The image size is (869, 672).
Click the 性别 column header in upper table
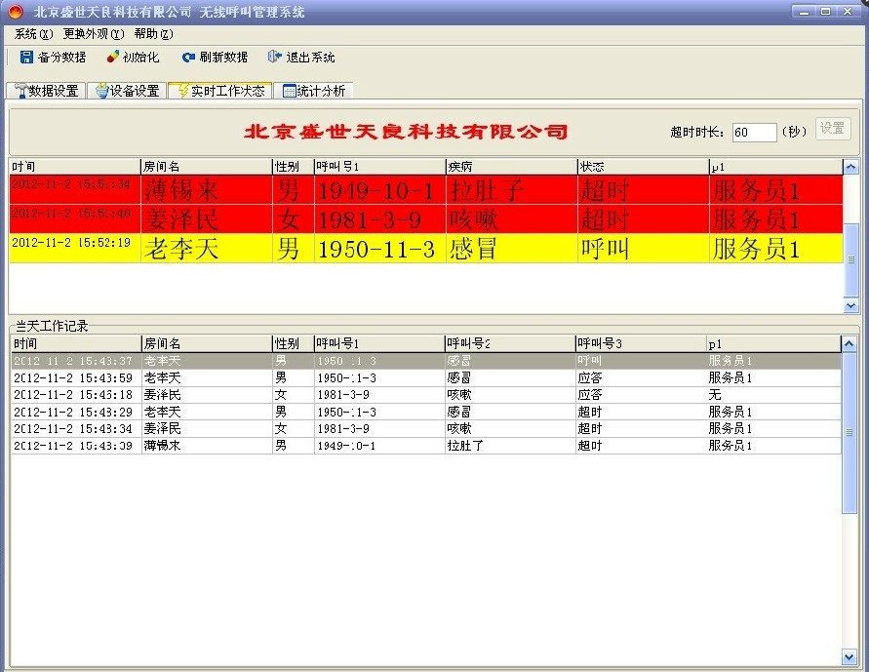(x=294, y=167)
